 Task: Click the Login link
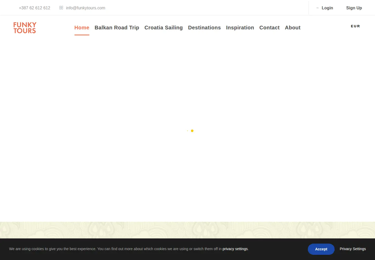pyautogui.click(x=327, y=8)
